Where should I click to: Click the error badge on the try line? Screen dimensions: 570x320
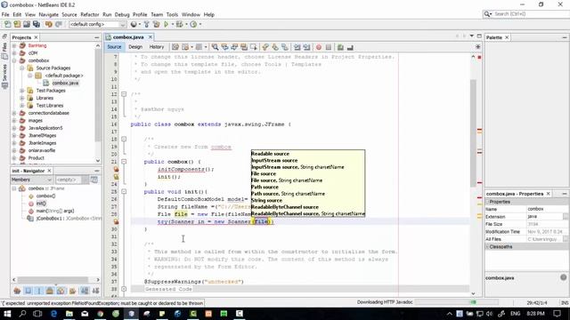116,221
